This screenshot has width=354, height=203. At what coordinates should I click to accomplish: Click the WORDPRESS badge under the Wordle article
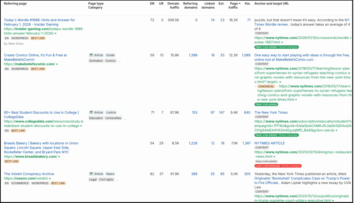[x=20, y=38]
